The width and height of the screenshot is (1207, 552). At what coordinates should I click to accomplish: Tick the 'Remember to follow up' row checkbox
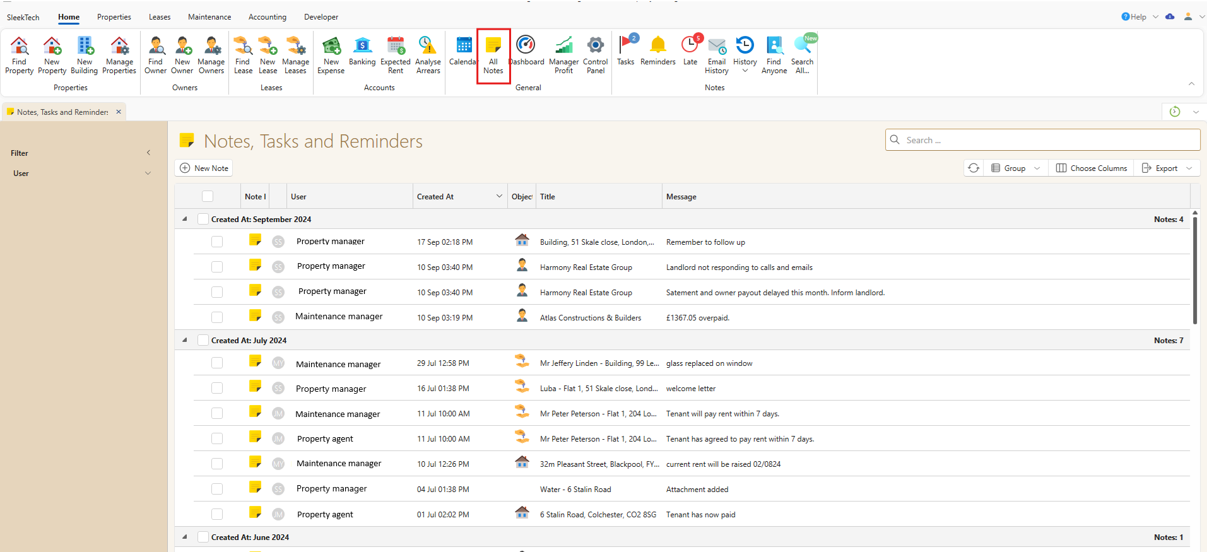(x=217, y=242)
